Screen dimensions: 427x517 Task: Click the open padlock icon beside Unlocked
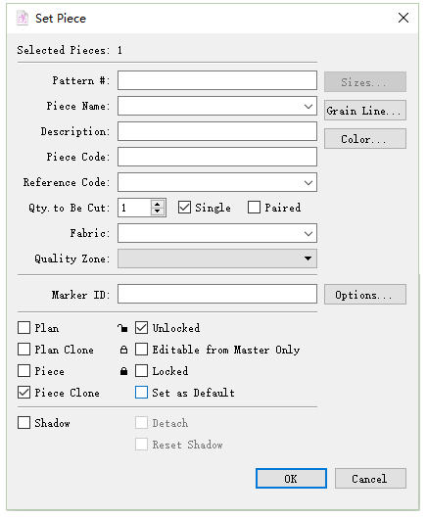pos(122,328)
